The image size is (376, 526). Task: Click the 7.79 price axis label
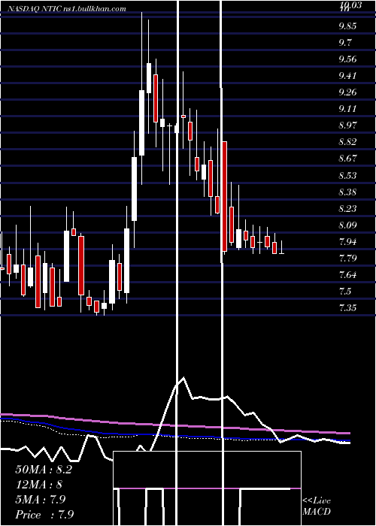[x=347, y=258]
